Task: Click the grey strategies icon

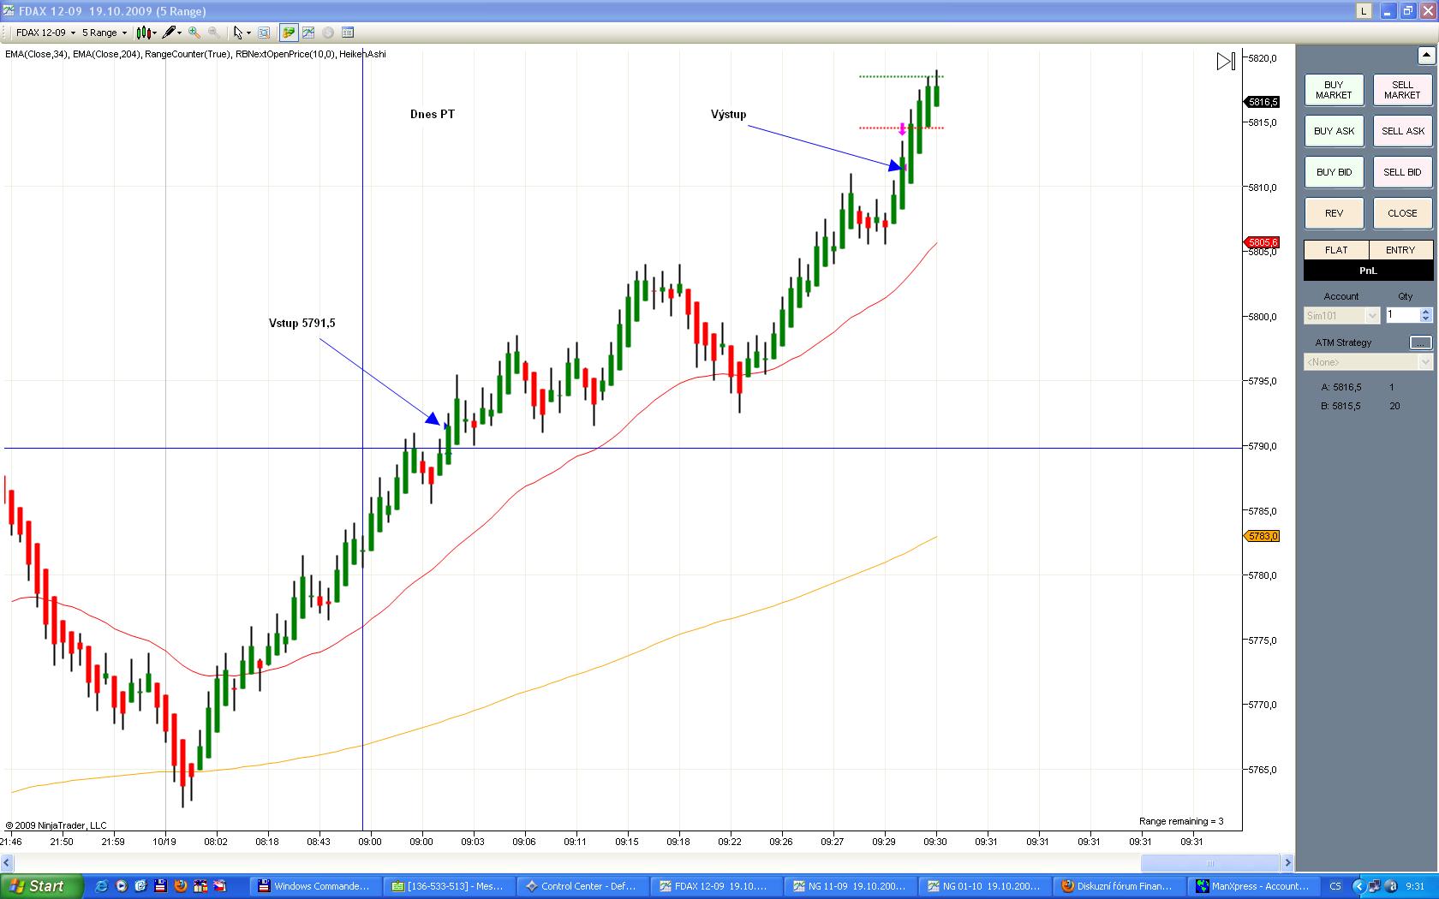Action: [x=328, y=33]
